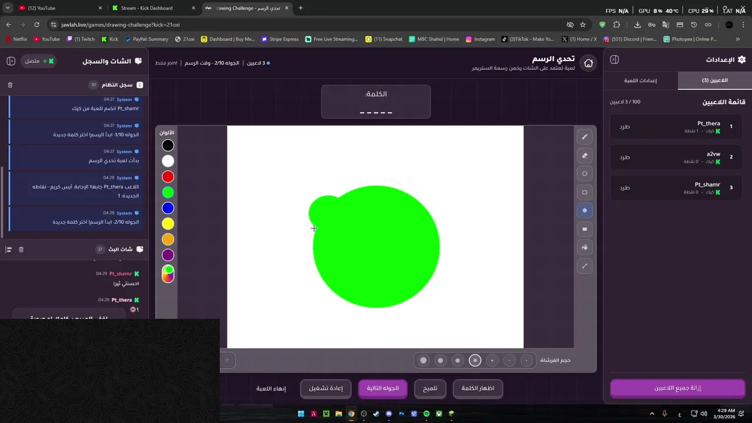Collapse the settings panel with sidebar icon
Image resolution: width=752 pixels, height=423 pixels.
pyautogui.click(x=615, y=59)
